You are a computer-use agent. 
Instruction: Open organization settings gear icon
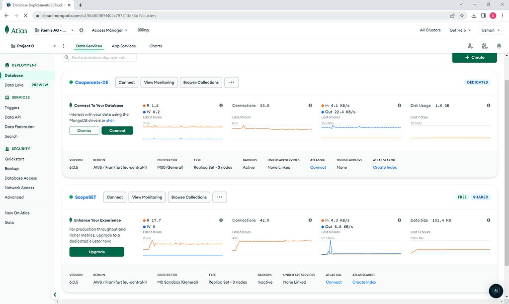point(82,30)
